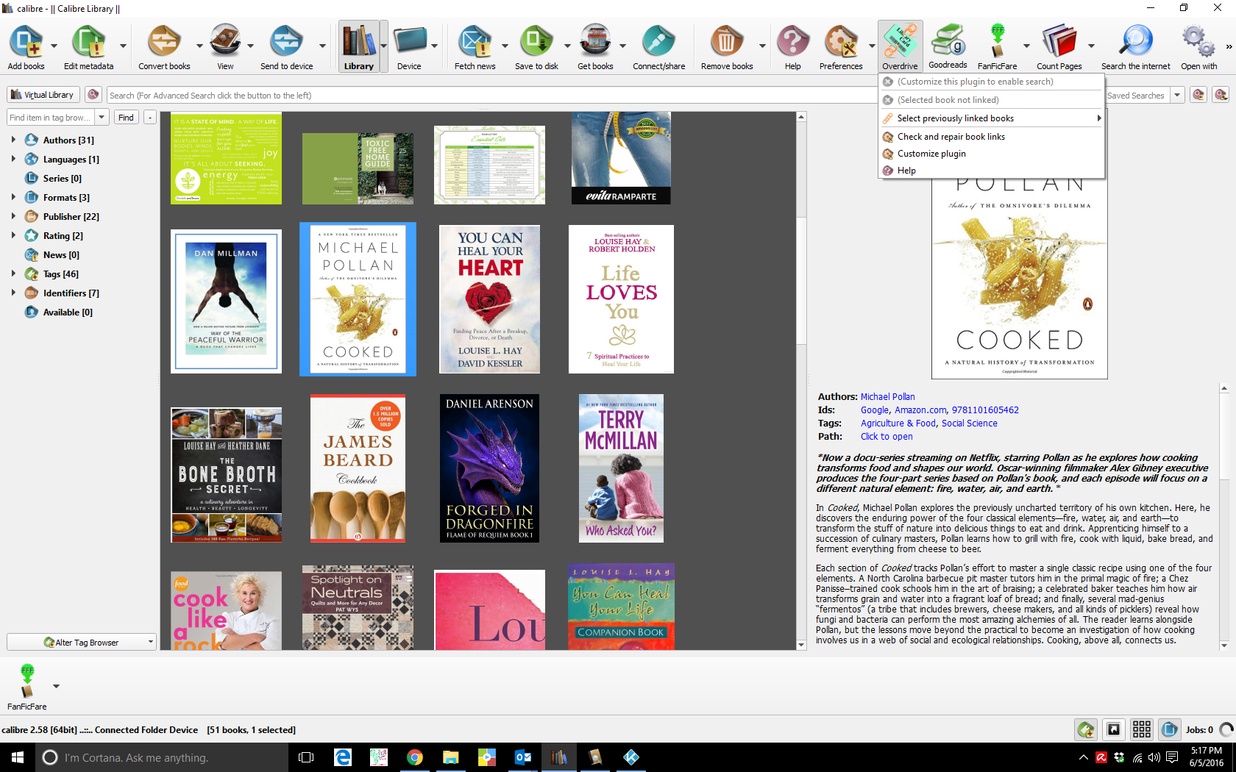Expand the Tags [46] category

pyautogui.click(x=13, y=274)
